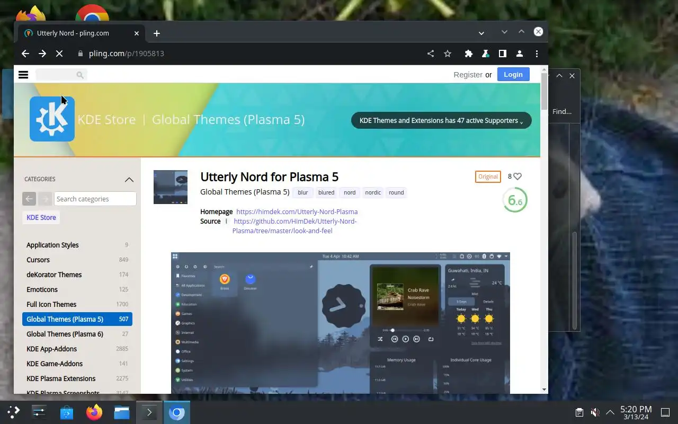678x424 pixels.
Task: Open Discover store from taskbar
Action: [x=67, y=412]
